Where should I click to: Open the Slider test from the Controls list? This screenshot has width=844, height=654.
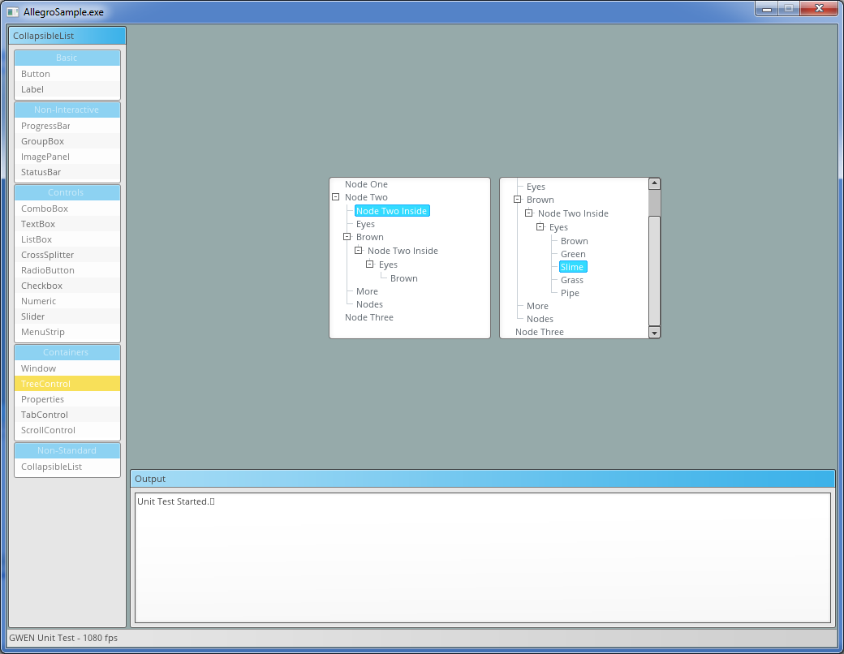(33, 316)
